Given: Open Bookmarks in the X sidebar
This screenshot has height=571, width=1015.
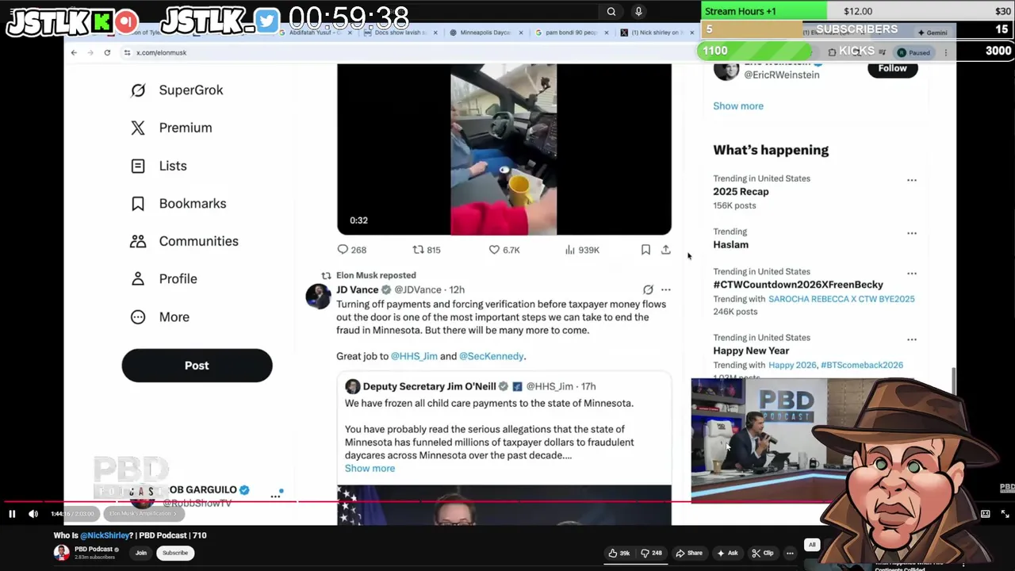Looking at the screenshot, I should pyautogui.click(x=178, y=203).
